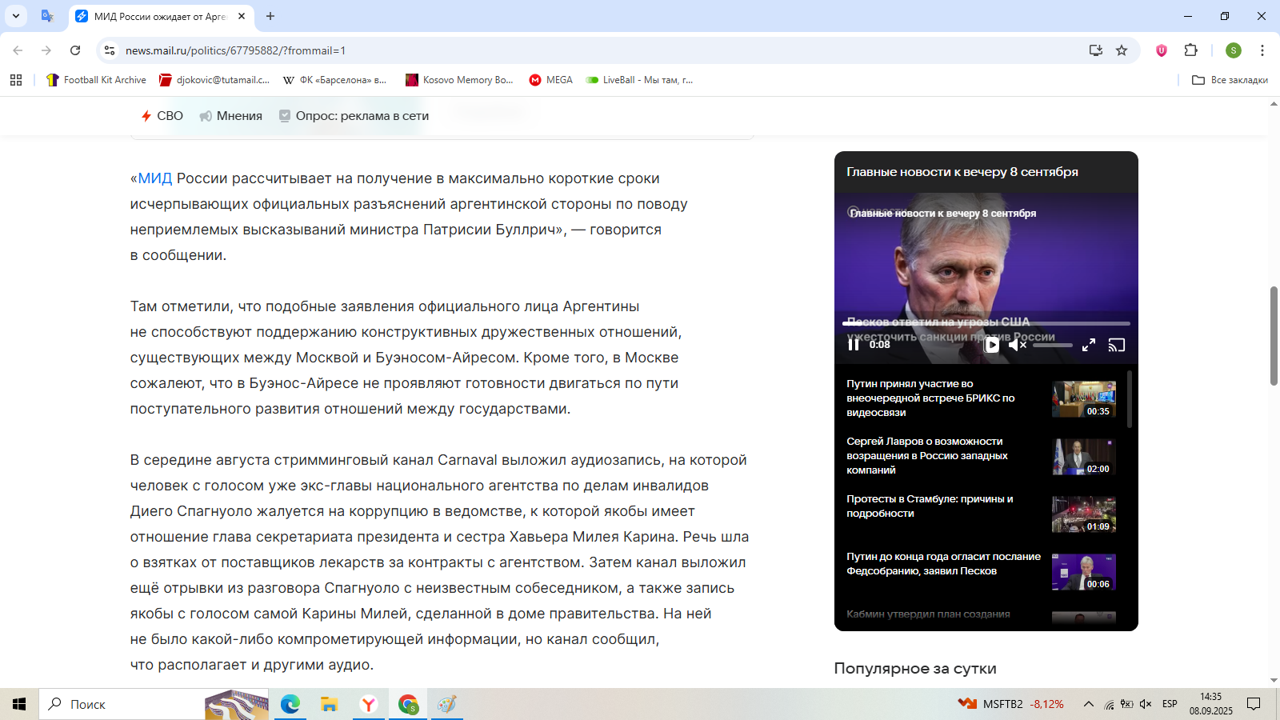Viewport: 1280px width, 720px height.
Task: Open the tab search dropdown arrow
Action: tap(16, 16)
